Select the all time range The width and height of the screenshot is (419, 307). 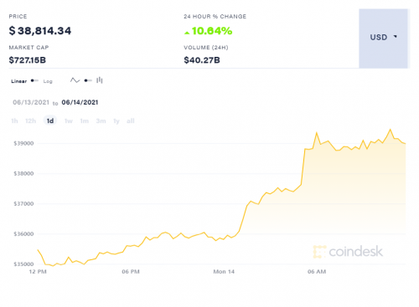point(131,121)
